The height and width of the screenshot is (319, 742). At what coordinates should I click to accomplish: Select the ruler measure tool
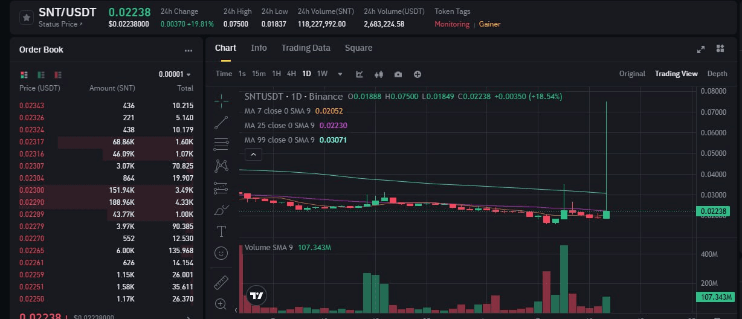(x=222, y=282)
